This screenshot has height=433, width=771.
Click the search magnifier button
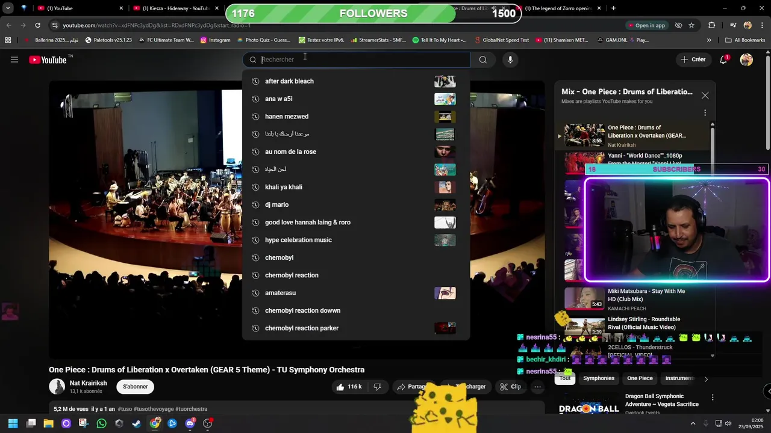pos(482,60)
